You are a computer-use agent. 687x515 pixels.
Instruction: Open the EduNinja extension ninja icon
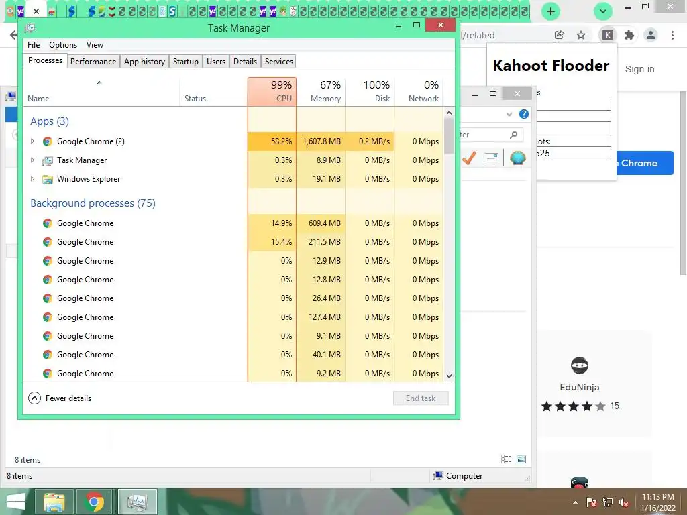[x=580, y=365]
